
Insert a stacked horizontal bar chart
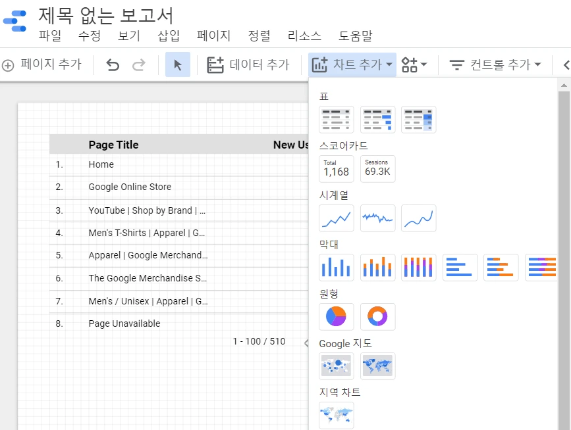pos(501,268)
